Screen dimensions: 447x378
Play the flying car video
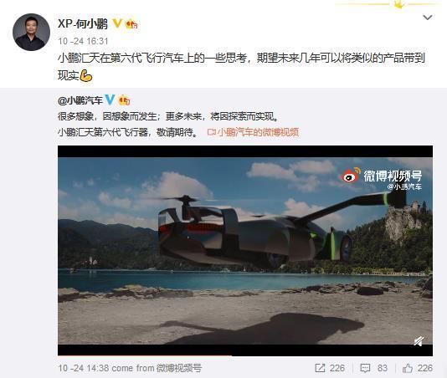[x=245, y=251]
